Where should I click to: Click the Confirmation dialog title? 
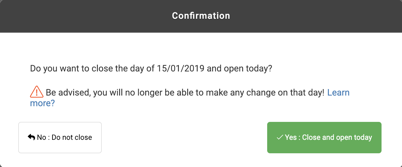click(201, 16)
